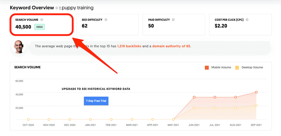This screenshot has width=281, height=136.
Task: Click the yellow Desktop Volume color swatch
Action: click(x=237, y=67)
